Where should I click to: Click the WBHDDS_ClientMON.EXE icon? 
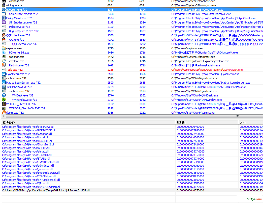point(4,108)
